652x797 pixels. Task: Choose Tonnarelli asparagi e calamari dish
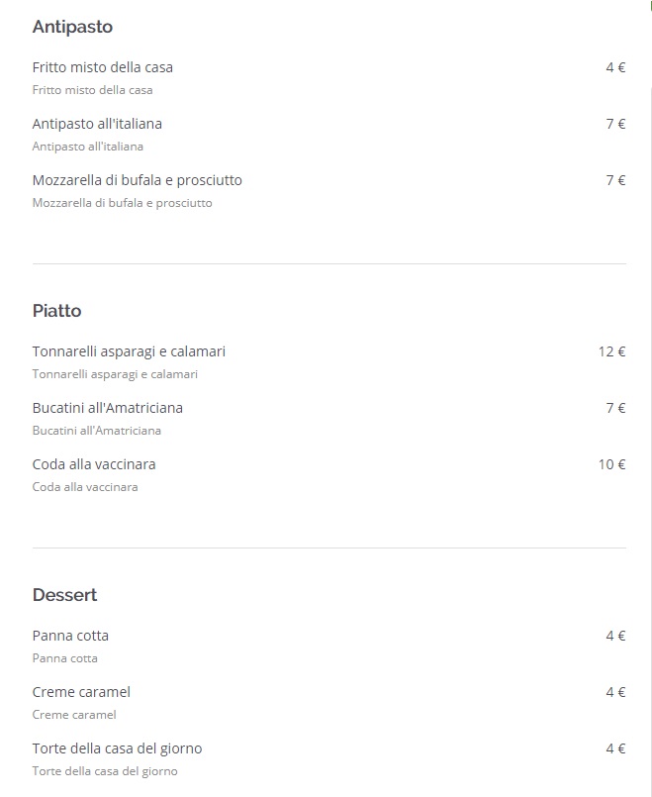pyautogui.click(x=129, y=351)
